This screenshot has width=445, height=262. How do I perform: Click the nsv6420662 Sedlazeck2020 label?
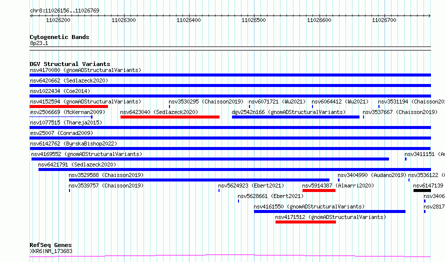point(69,80)
